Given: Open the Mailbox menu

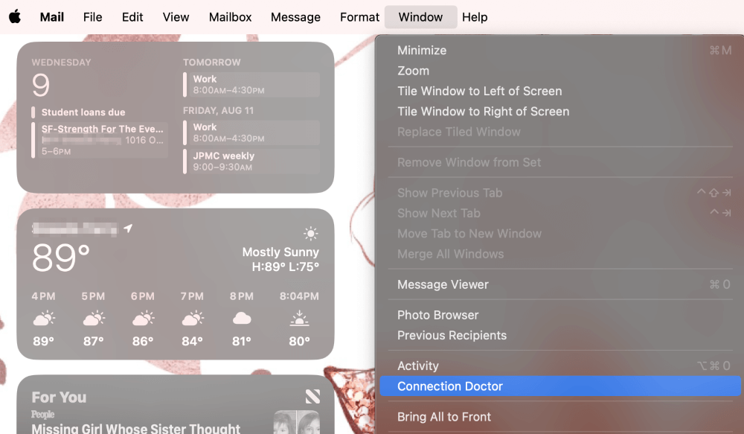Looking at the screenshot, I should pyautogui.click(x=230, y=17).
